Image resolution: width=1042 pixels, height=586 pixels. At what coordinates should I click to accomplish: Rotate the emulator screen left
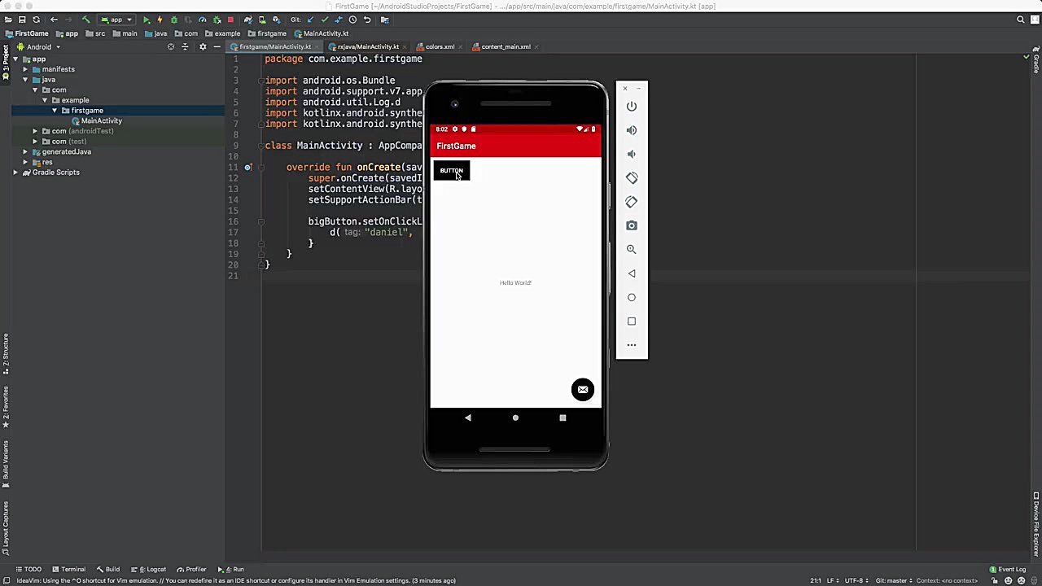(x=632, y=177)
